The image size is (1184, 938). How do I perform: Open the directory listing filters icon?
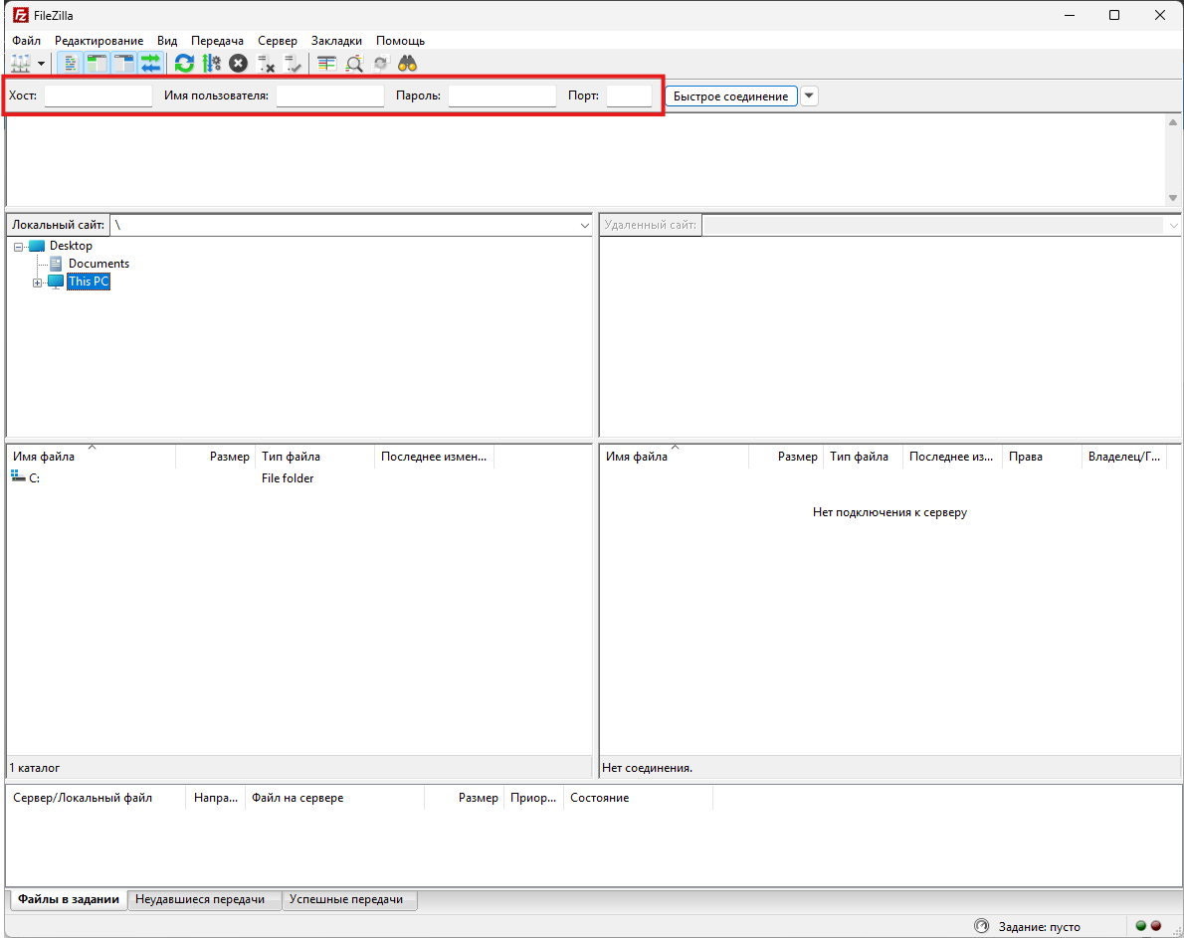point(327,64)
